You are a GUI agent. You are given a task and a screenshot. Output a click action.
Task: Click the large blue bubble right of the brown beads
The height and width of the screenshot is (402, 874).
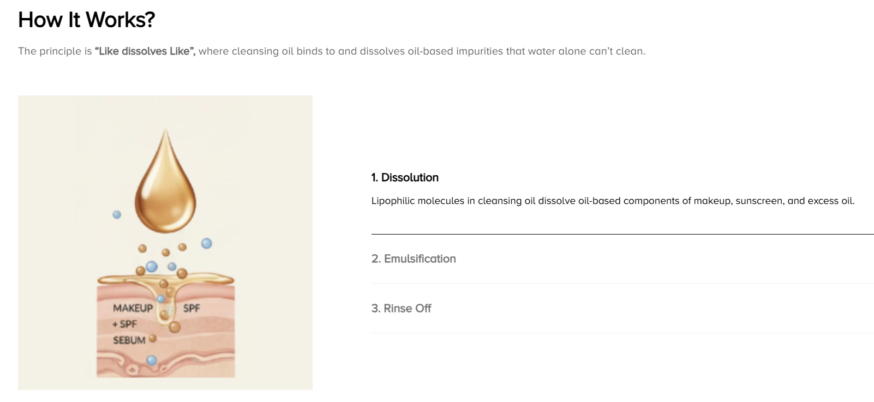206,243
